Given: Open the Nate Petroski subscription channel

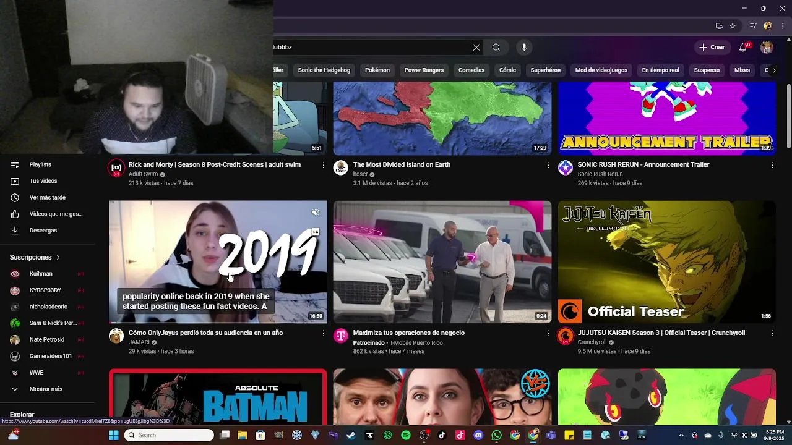Looking at the screenshot, I should click(48, 340).
